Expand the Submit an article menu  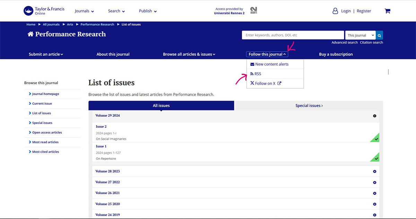46,54
